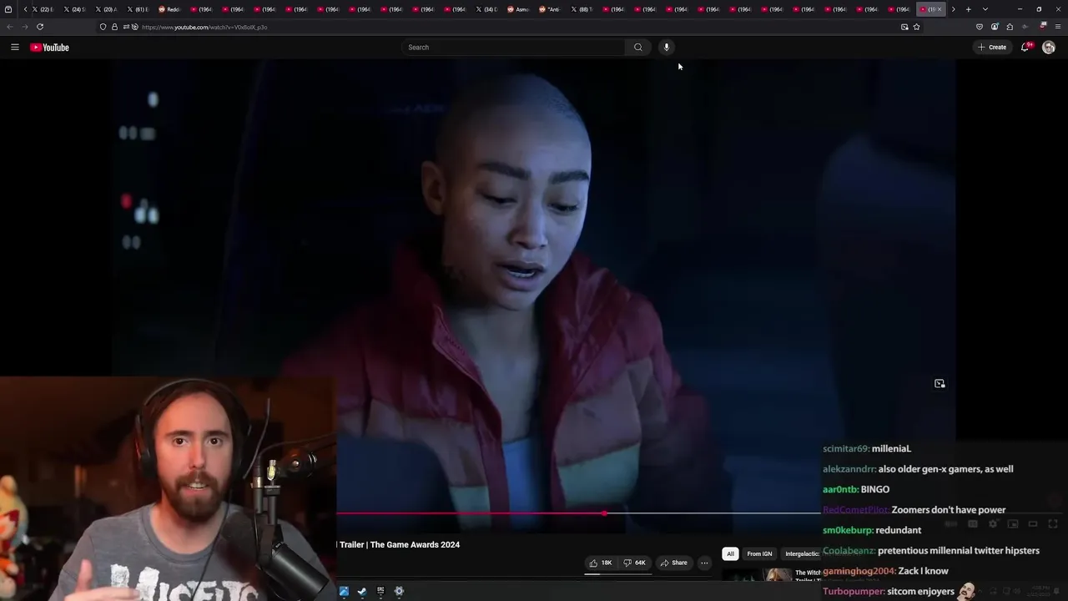
Task: Open the Pocket save icon
Action: [980, 27]
